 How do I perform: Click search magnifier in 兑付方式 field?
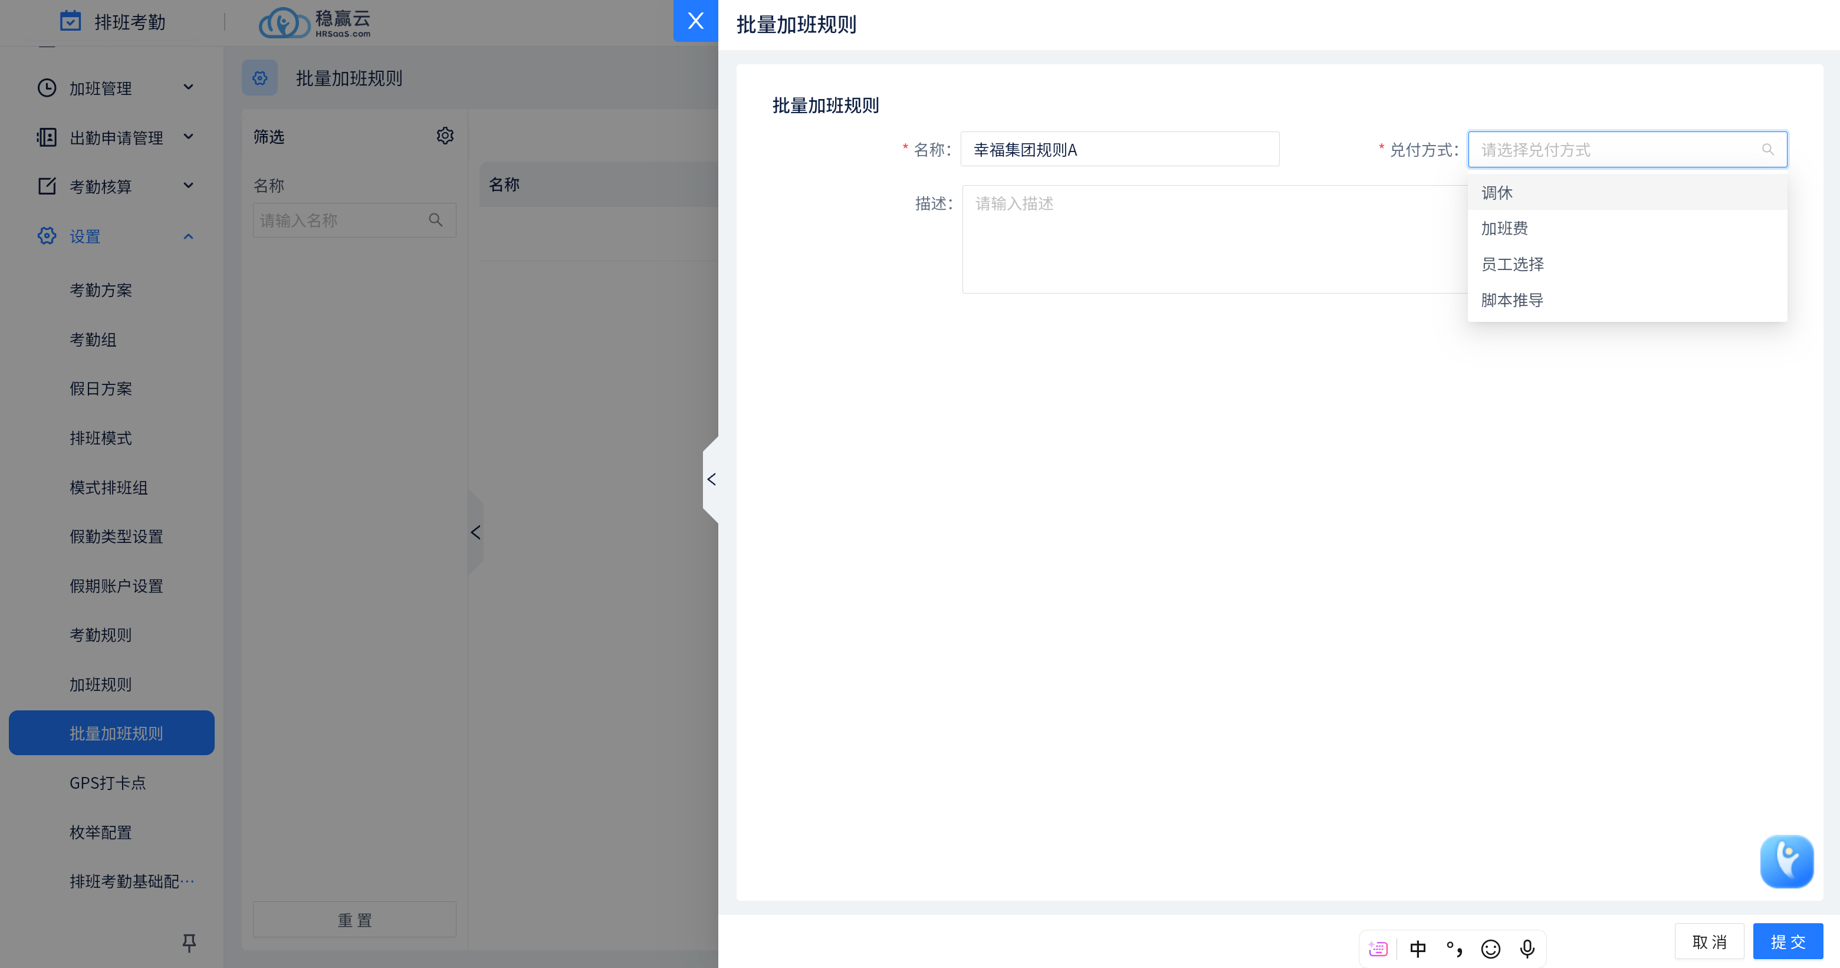tap(1768, 149)
